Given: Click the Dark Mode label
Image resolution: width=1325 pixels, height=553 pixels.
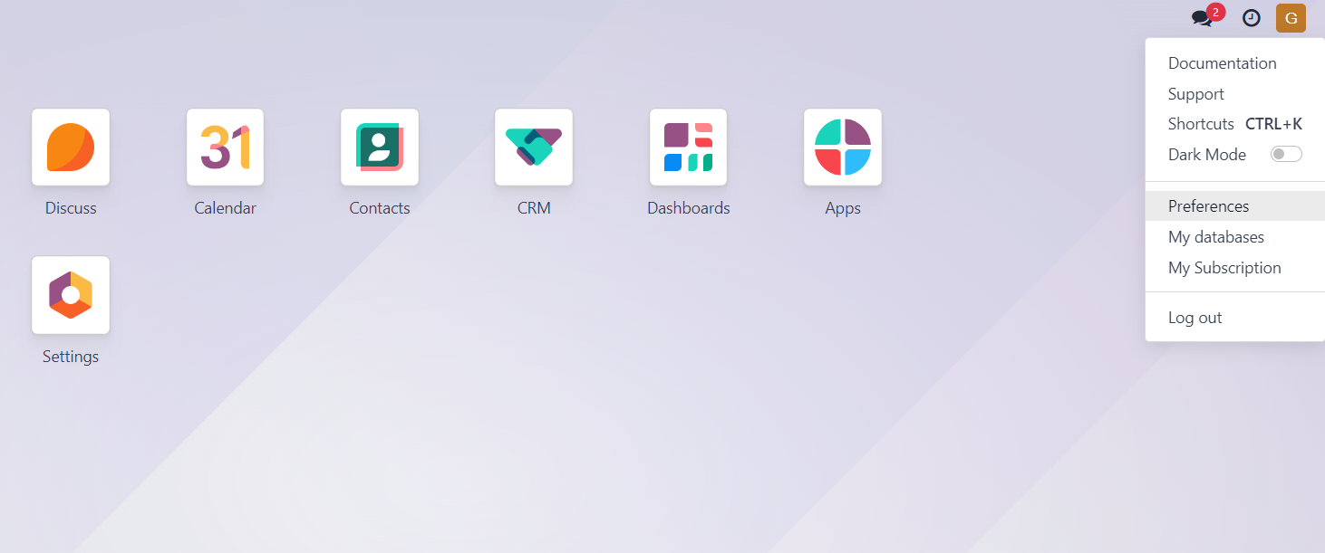Looking at the screenshot, I should pyautogui.click(x=1207, y=155).
